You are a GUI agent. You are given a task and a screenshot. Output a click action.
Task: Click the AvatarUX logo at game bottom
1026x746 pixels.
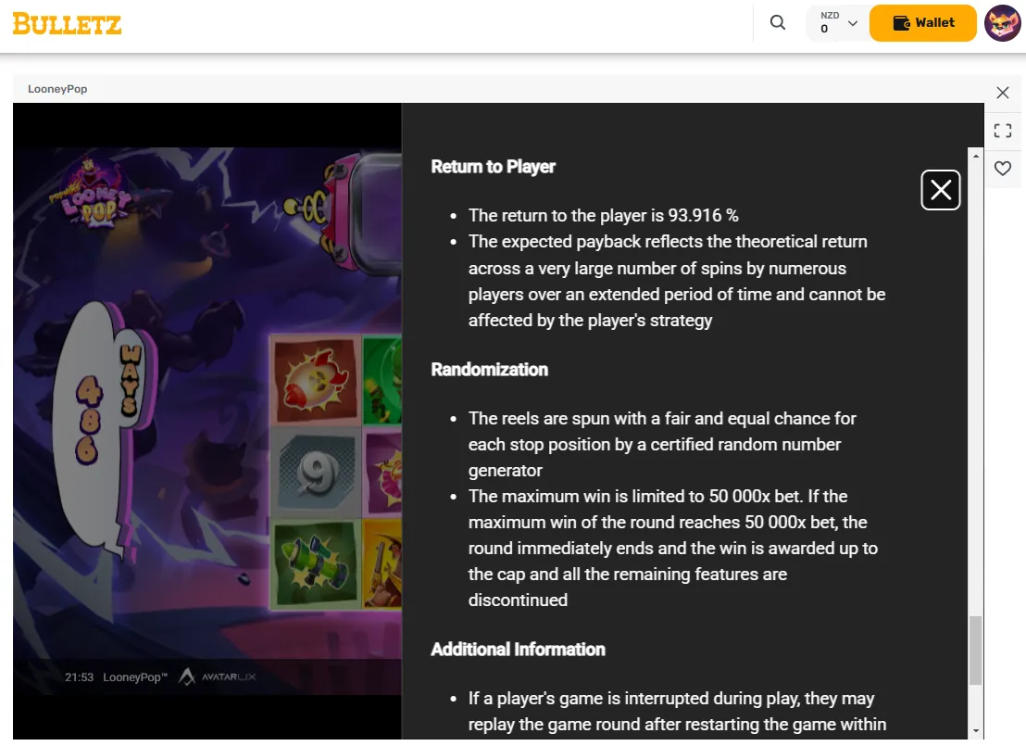(218, 676)
